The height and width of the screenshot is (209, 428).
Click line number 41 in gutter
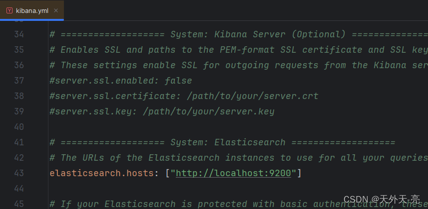[19, 142]
